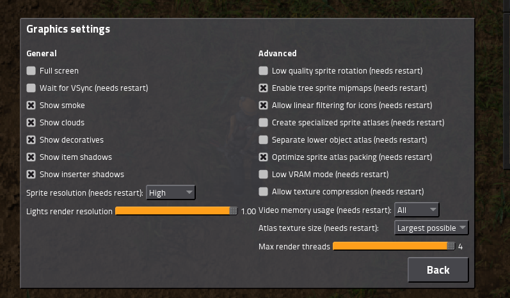
Task: Open the Sprite resolution dropdown
Action: tap(170, 192)
